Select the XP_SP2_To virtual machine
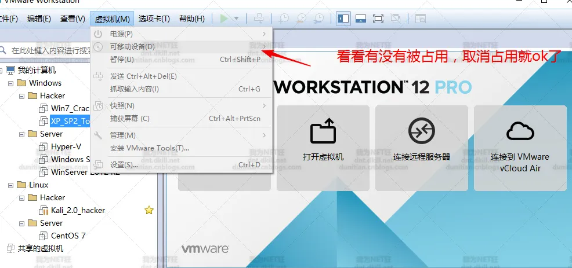 (70, 121)
